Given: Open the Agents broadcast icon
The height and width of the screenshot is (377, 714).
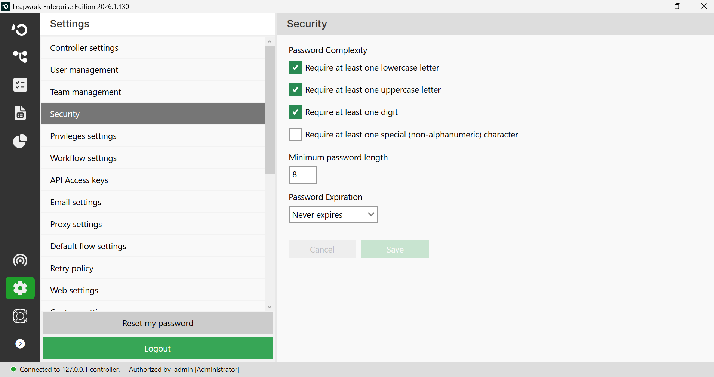Looking at the screenshot, I should click(20, 260).
